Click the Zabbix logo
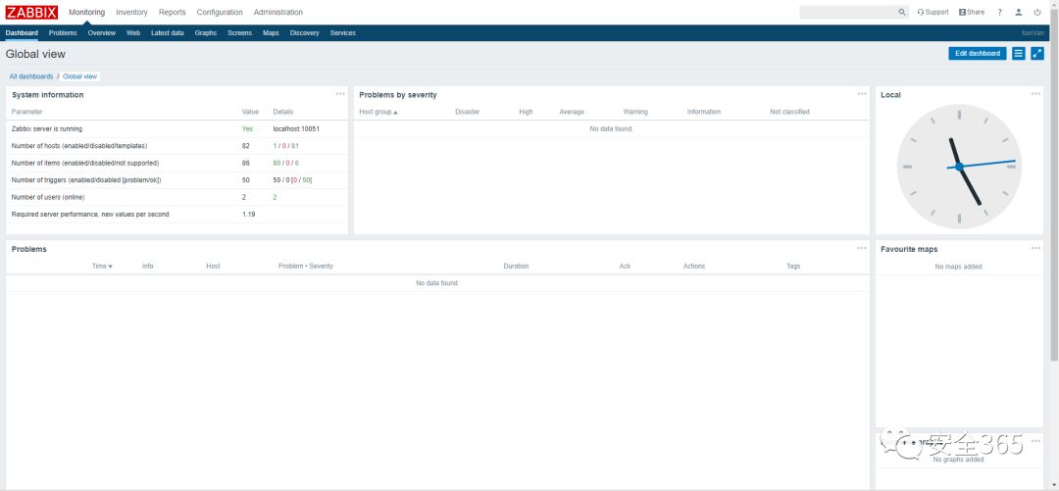 pos(31,12)
